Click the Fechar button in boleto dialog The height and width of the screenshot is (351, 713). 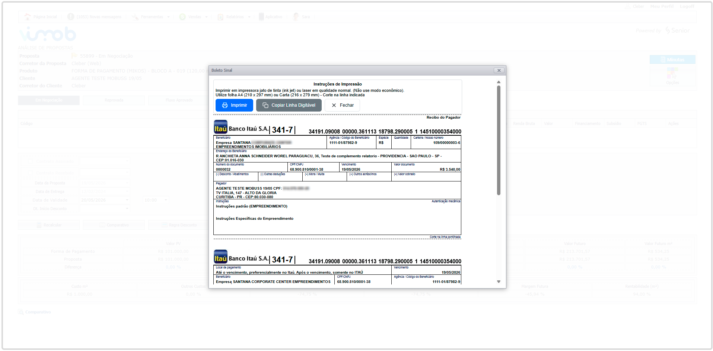[342, 105]
